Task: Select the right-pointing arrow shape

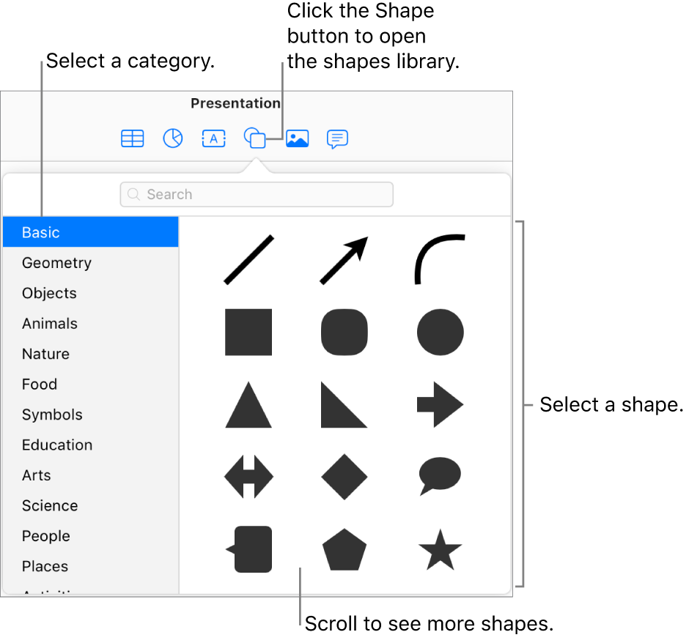Action: coord(441,405)
